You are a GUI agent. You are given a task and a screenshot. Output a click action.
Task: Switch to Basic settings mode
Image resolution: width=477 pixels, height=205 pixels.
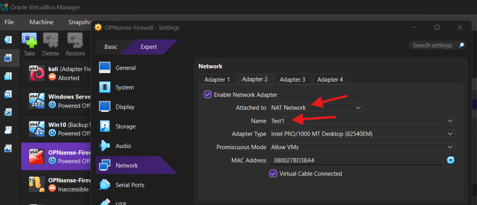point(111,47)
